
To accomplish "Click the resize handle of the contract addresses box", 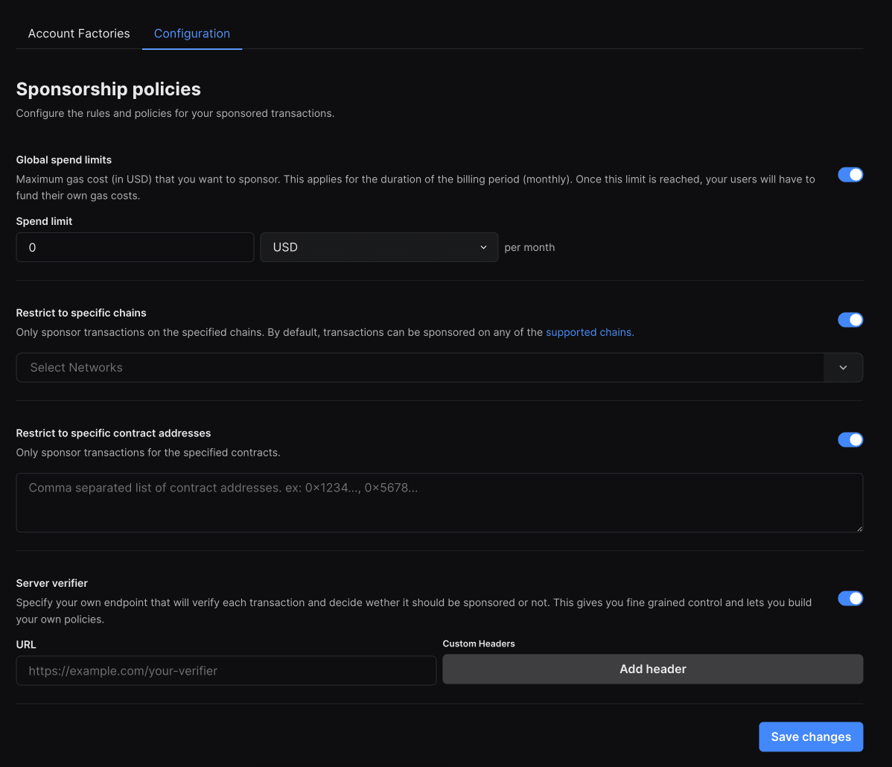I will (859, 528).
